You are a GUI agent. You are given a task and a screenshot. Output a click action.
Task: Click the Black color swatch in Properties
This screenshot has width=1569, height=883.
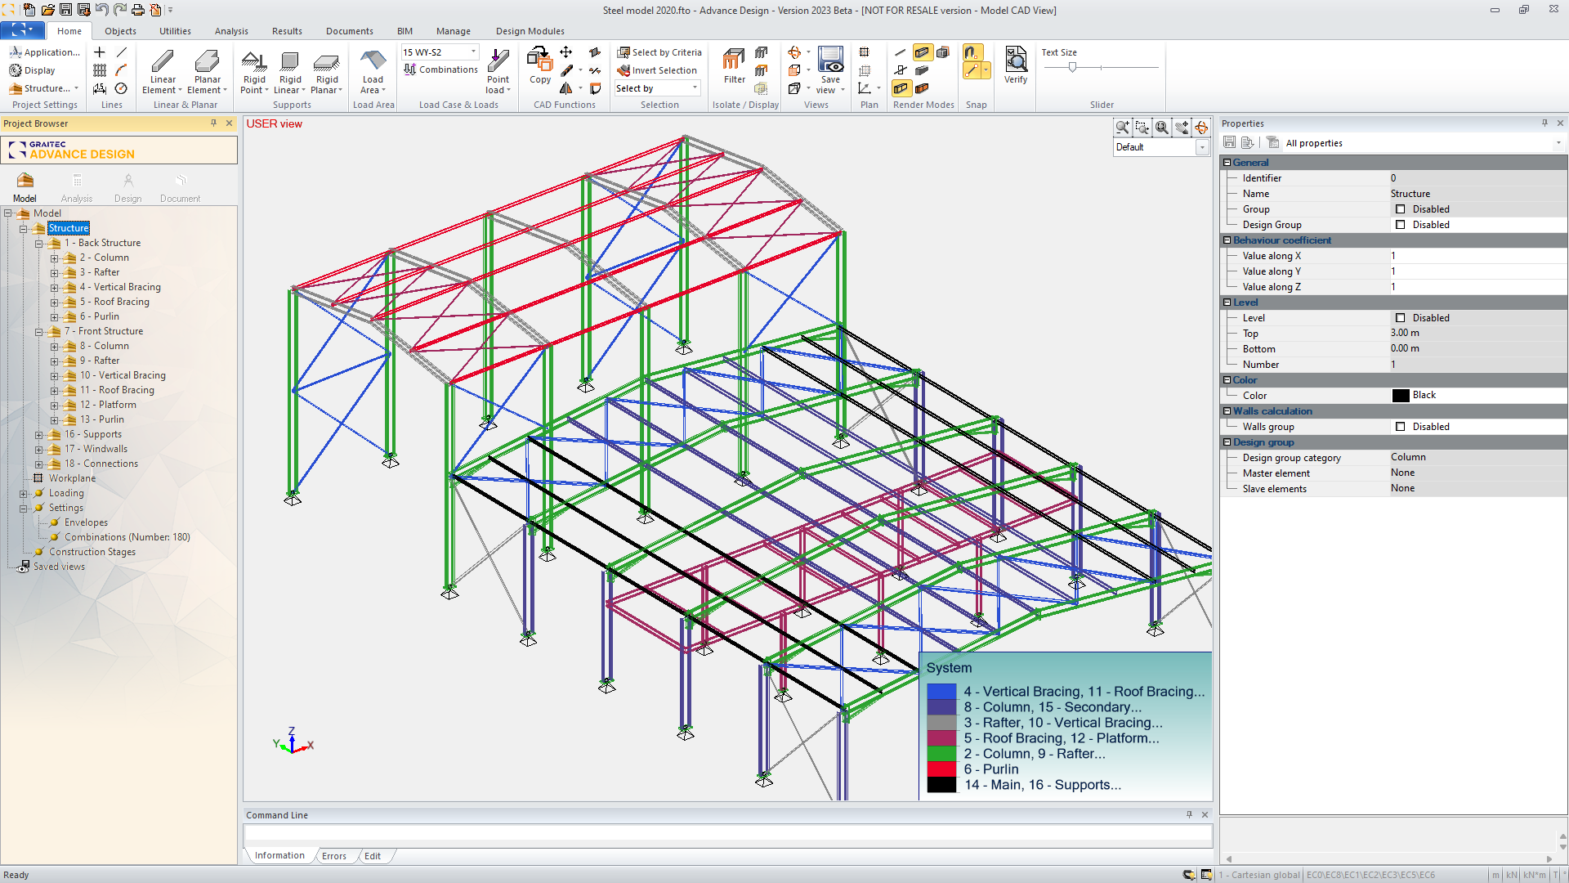tap(1401, 396)
